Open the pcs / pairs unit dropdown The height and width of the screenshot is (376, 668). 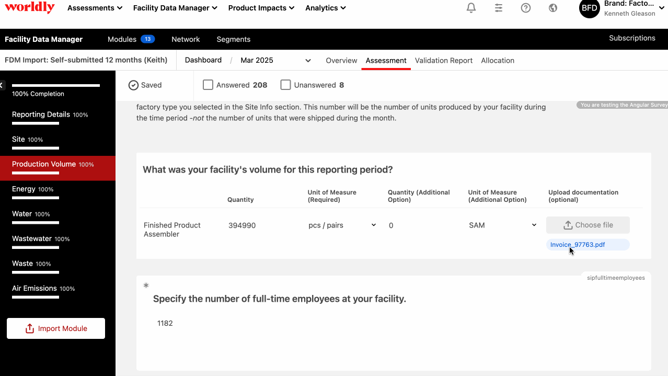(x=342, y=225)
